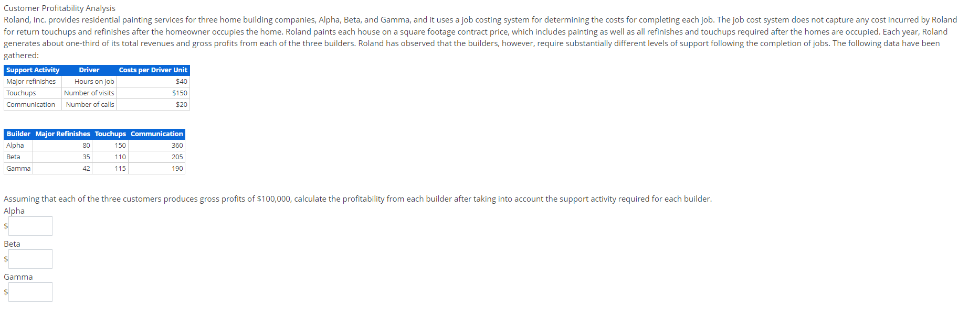Select the $40 cost cell

coord(183,81)
